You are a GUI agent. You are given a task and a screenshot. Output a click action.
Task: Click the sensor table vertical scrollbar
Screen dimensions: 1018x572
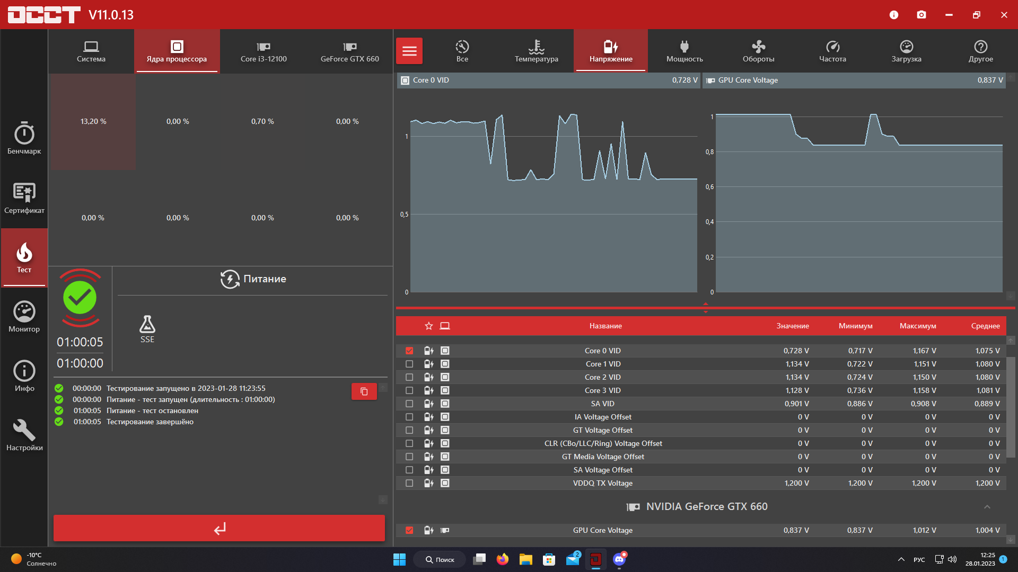(x=1011, y=408)
